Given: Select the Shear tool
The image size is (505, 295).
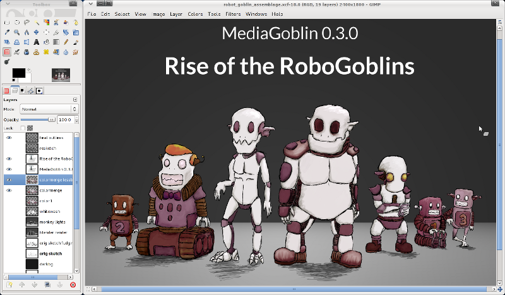Looking at the screenshot, I should (7, 42).
